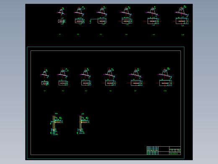Pick the largest lug view inside the sheet frame
This screenshot has width=218, height=164.
coord(165,77)
